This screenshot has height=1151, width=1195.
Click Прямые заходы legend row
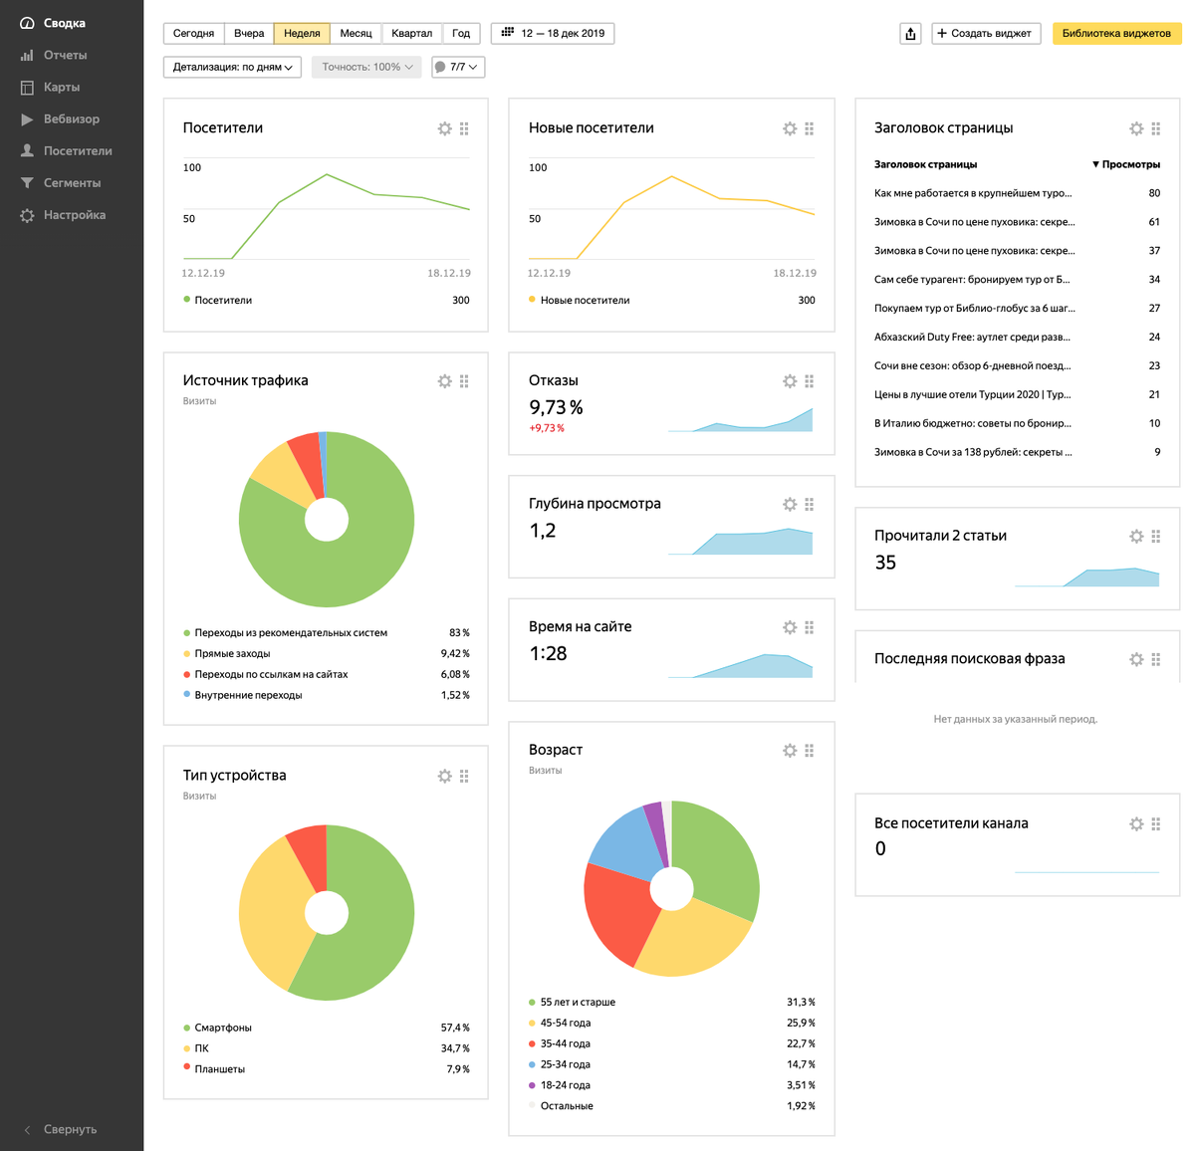[326, 654]
